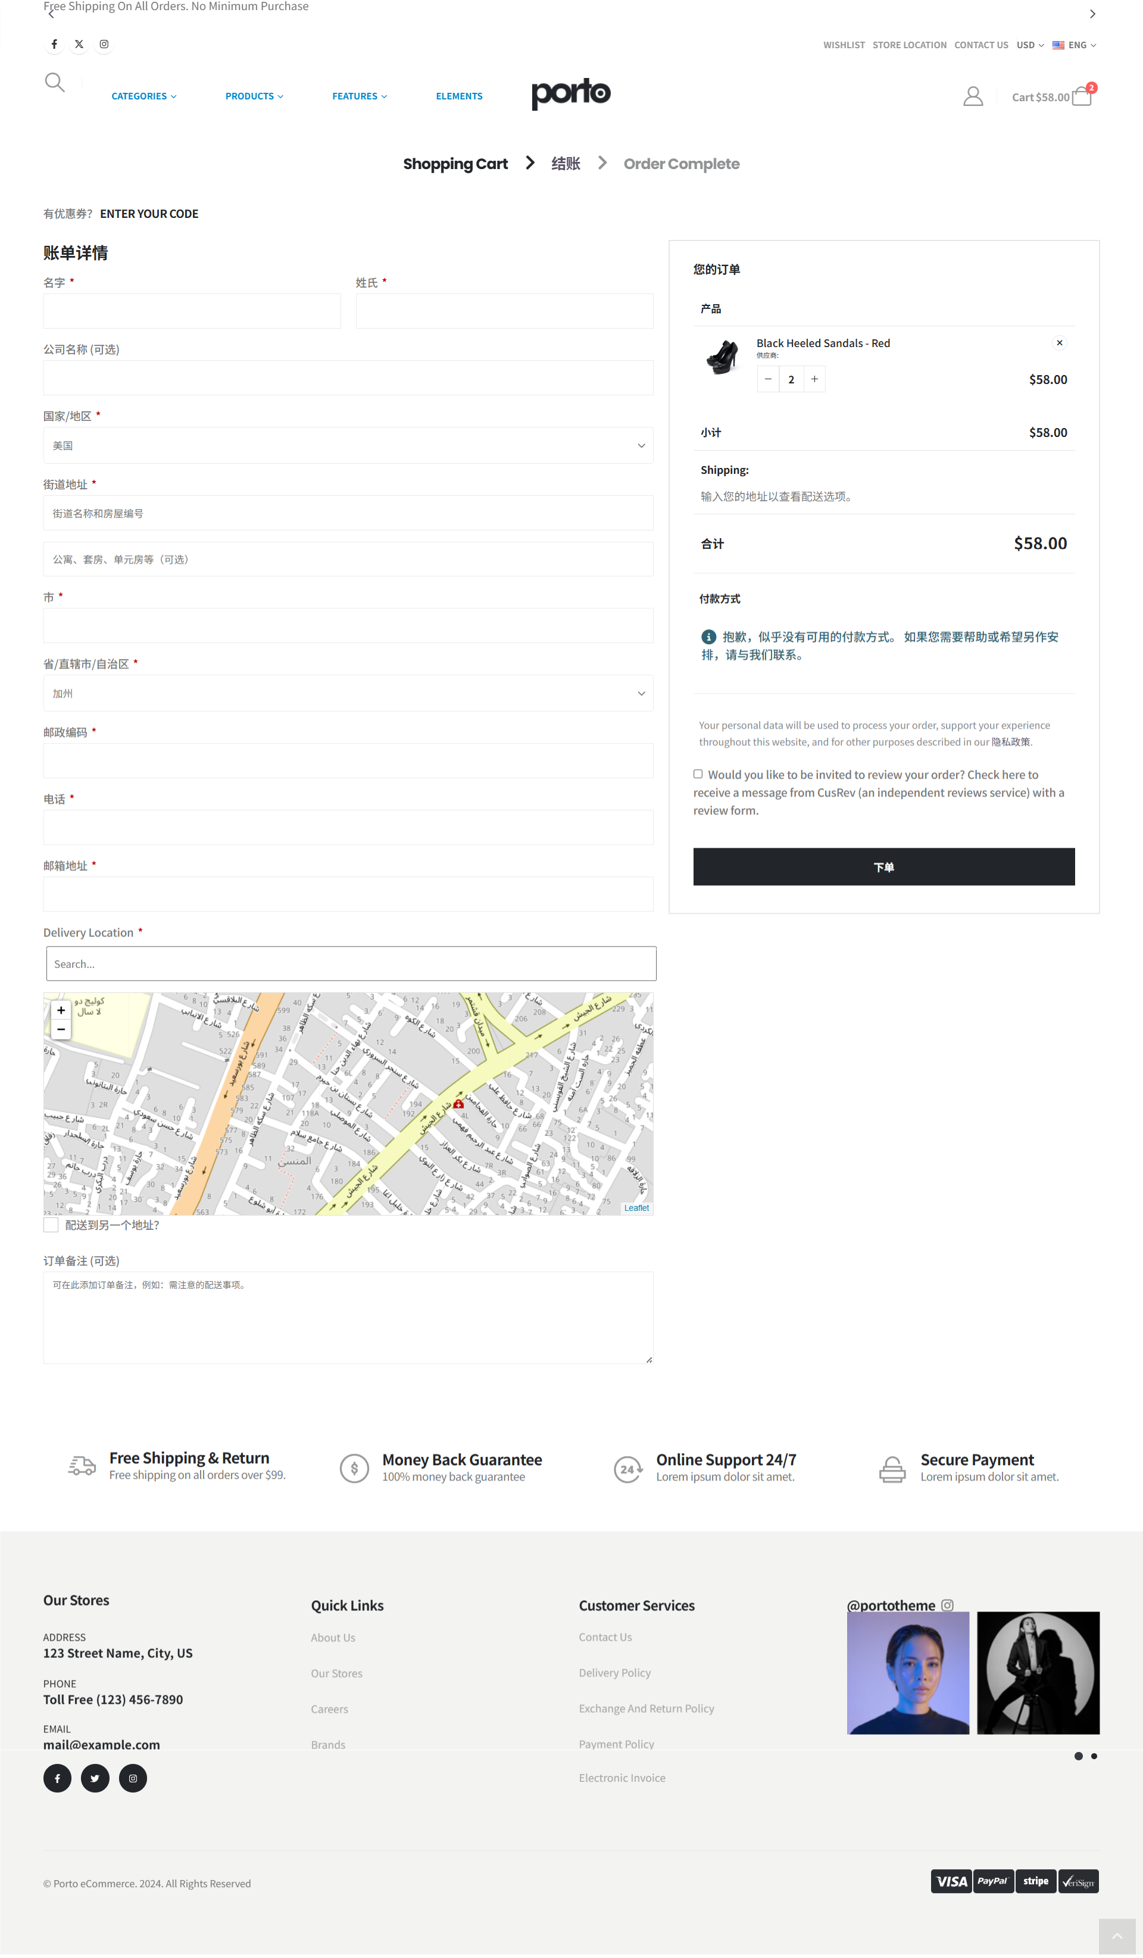This screenshot has width=1143, height=1958.
Task: Click the footer Twitter round icon
Action: click(x=95, y=1778)
